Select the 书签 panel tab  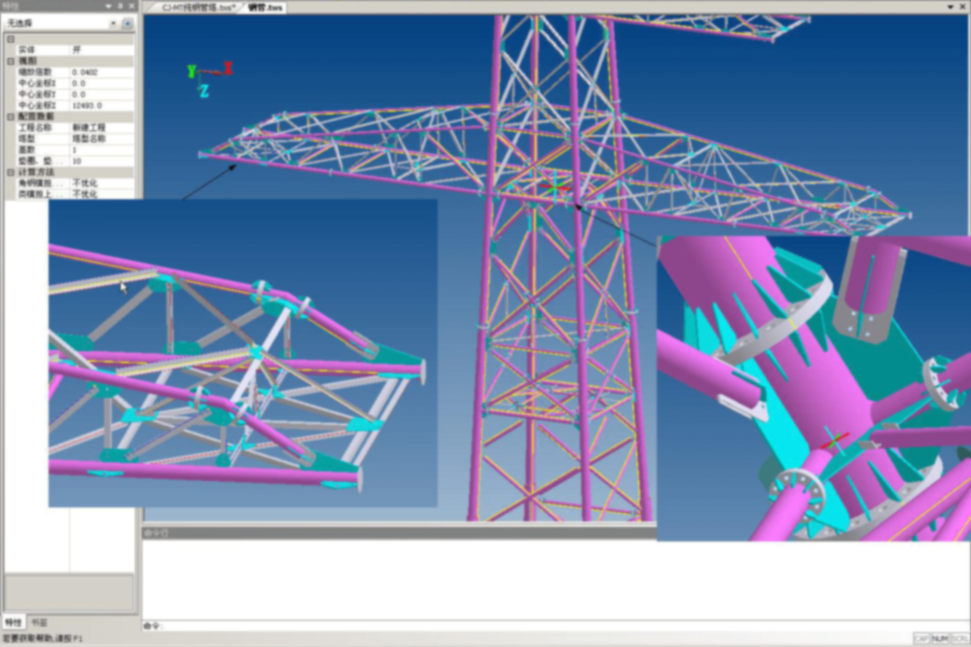(39, 622)
